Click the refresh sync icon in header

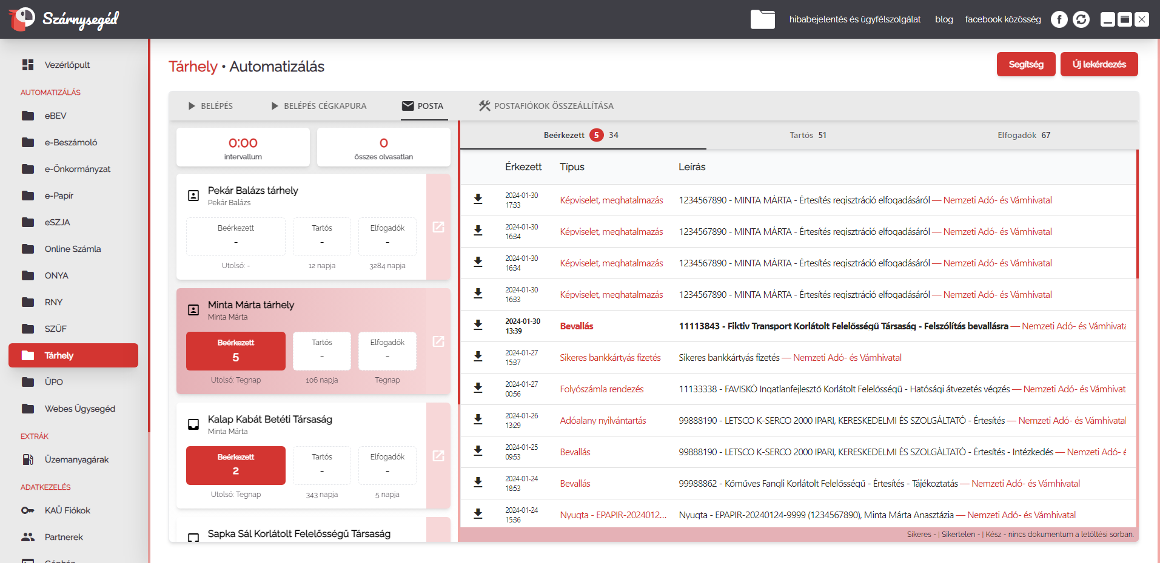click(x=1081, y=19)
